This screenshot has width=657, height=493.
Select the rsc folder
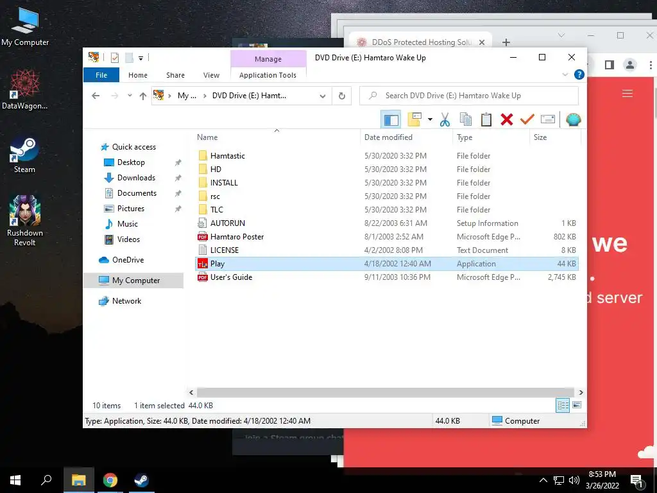[x=387, y=196]
